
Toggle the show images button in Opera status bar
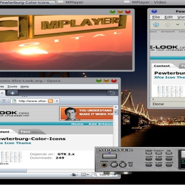pos(84,175)
